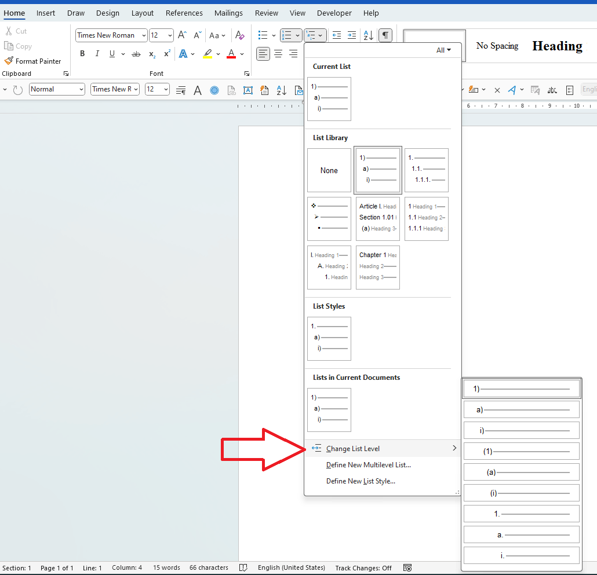Click the Cut scissors icon
597x575 pixels.
pyautogui.click(x=8, y=31)
